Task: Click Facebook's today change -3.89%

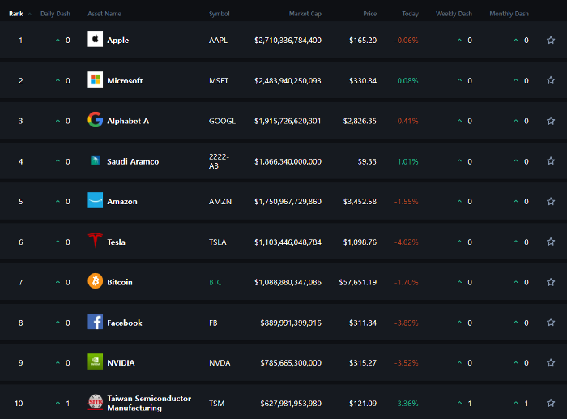Action: 407,323
